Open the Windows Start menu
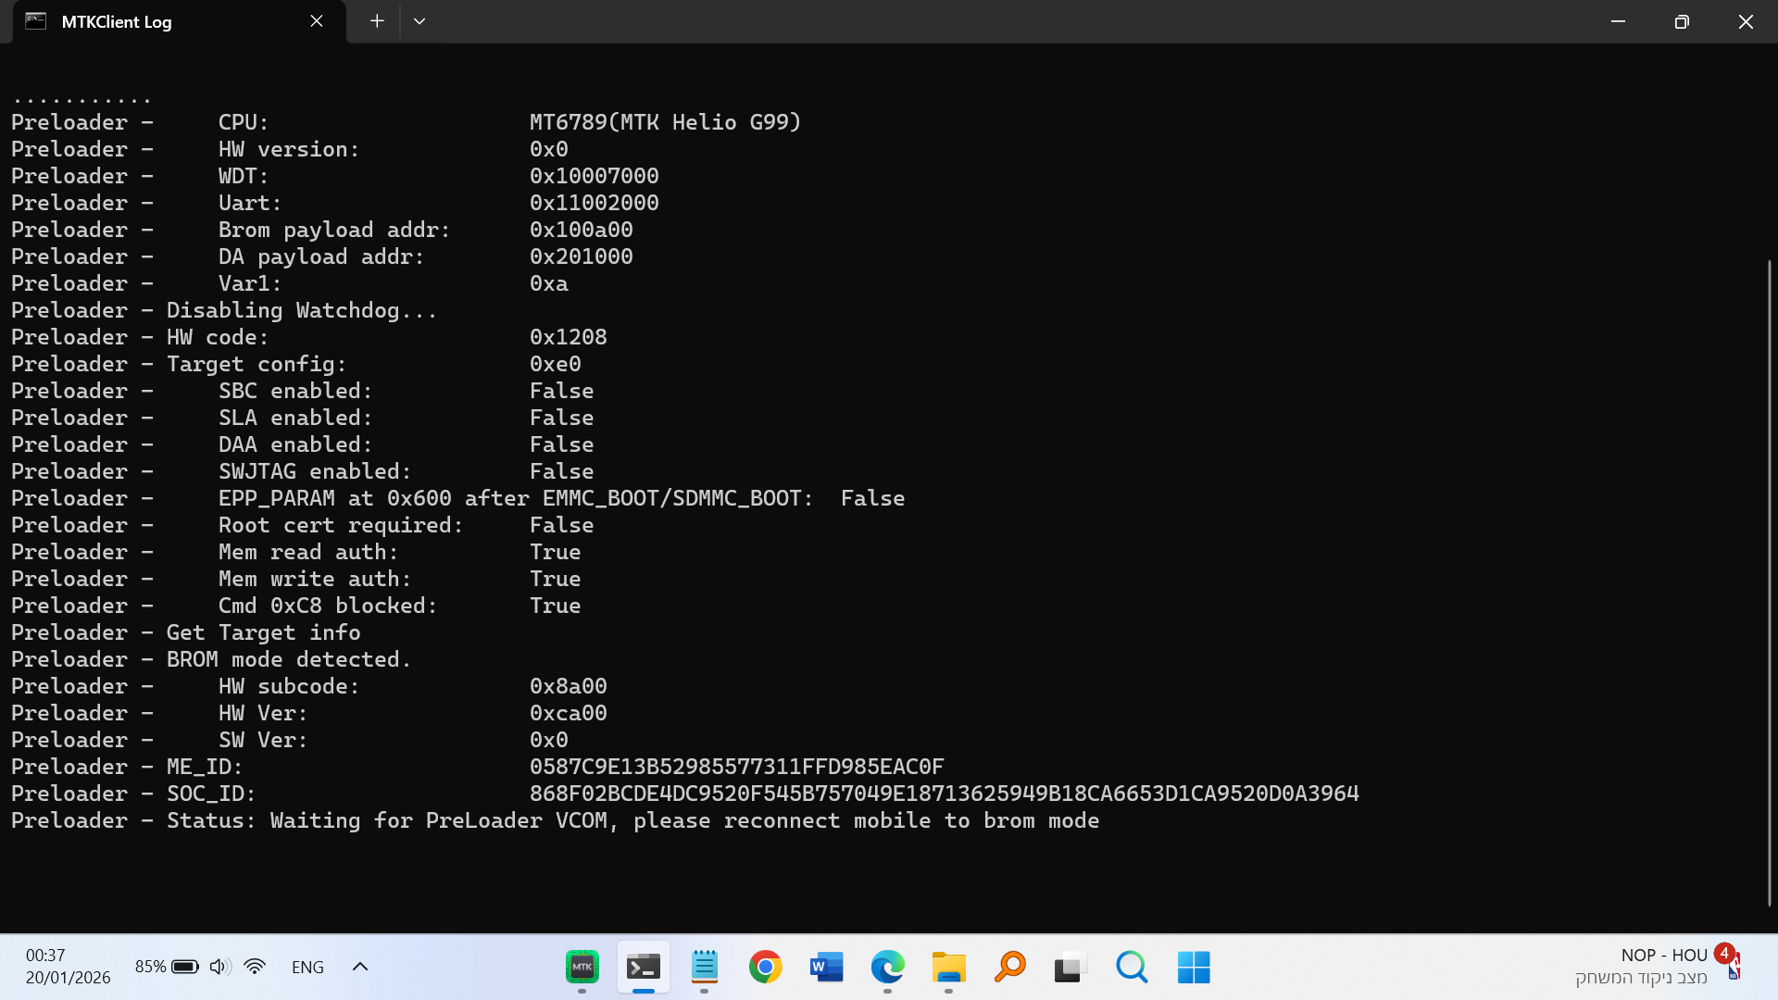Image resolution: width=1778 pixels, height=1000 pixels. coord(1194,968)
